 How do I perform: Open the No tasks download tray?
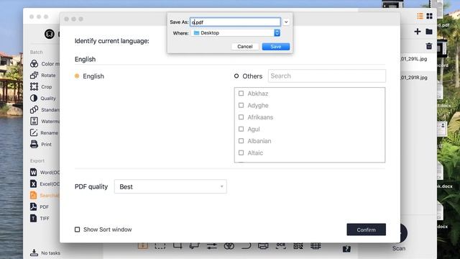pyautogui.click(x=45, y=253)
